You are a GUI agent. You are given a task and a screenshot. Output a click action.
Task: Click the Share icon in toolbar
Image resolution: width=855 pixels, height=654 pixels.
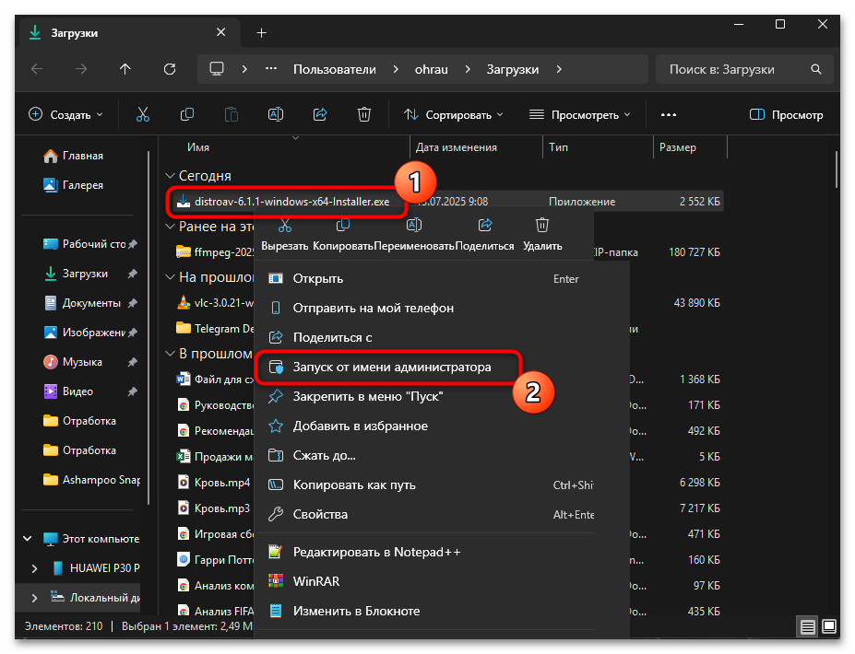pos(320,114)
